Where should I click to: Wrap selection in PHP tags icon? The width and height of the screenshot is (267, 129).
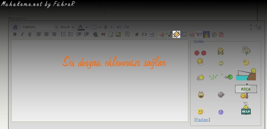[152, 34]
